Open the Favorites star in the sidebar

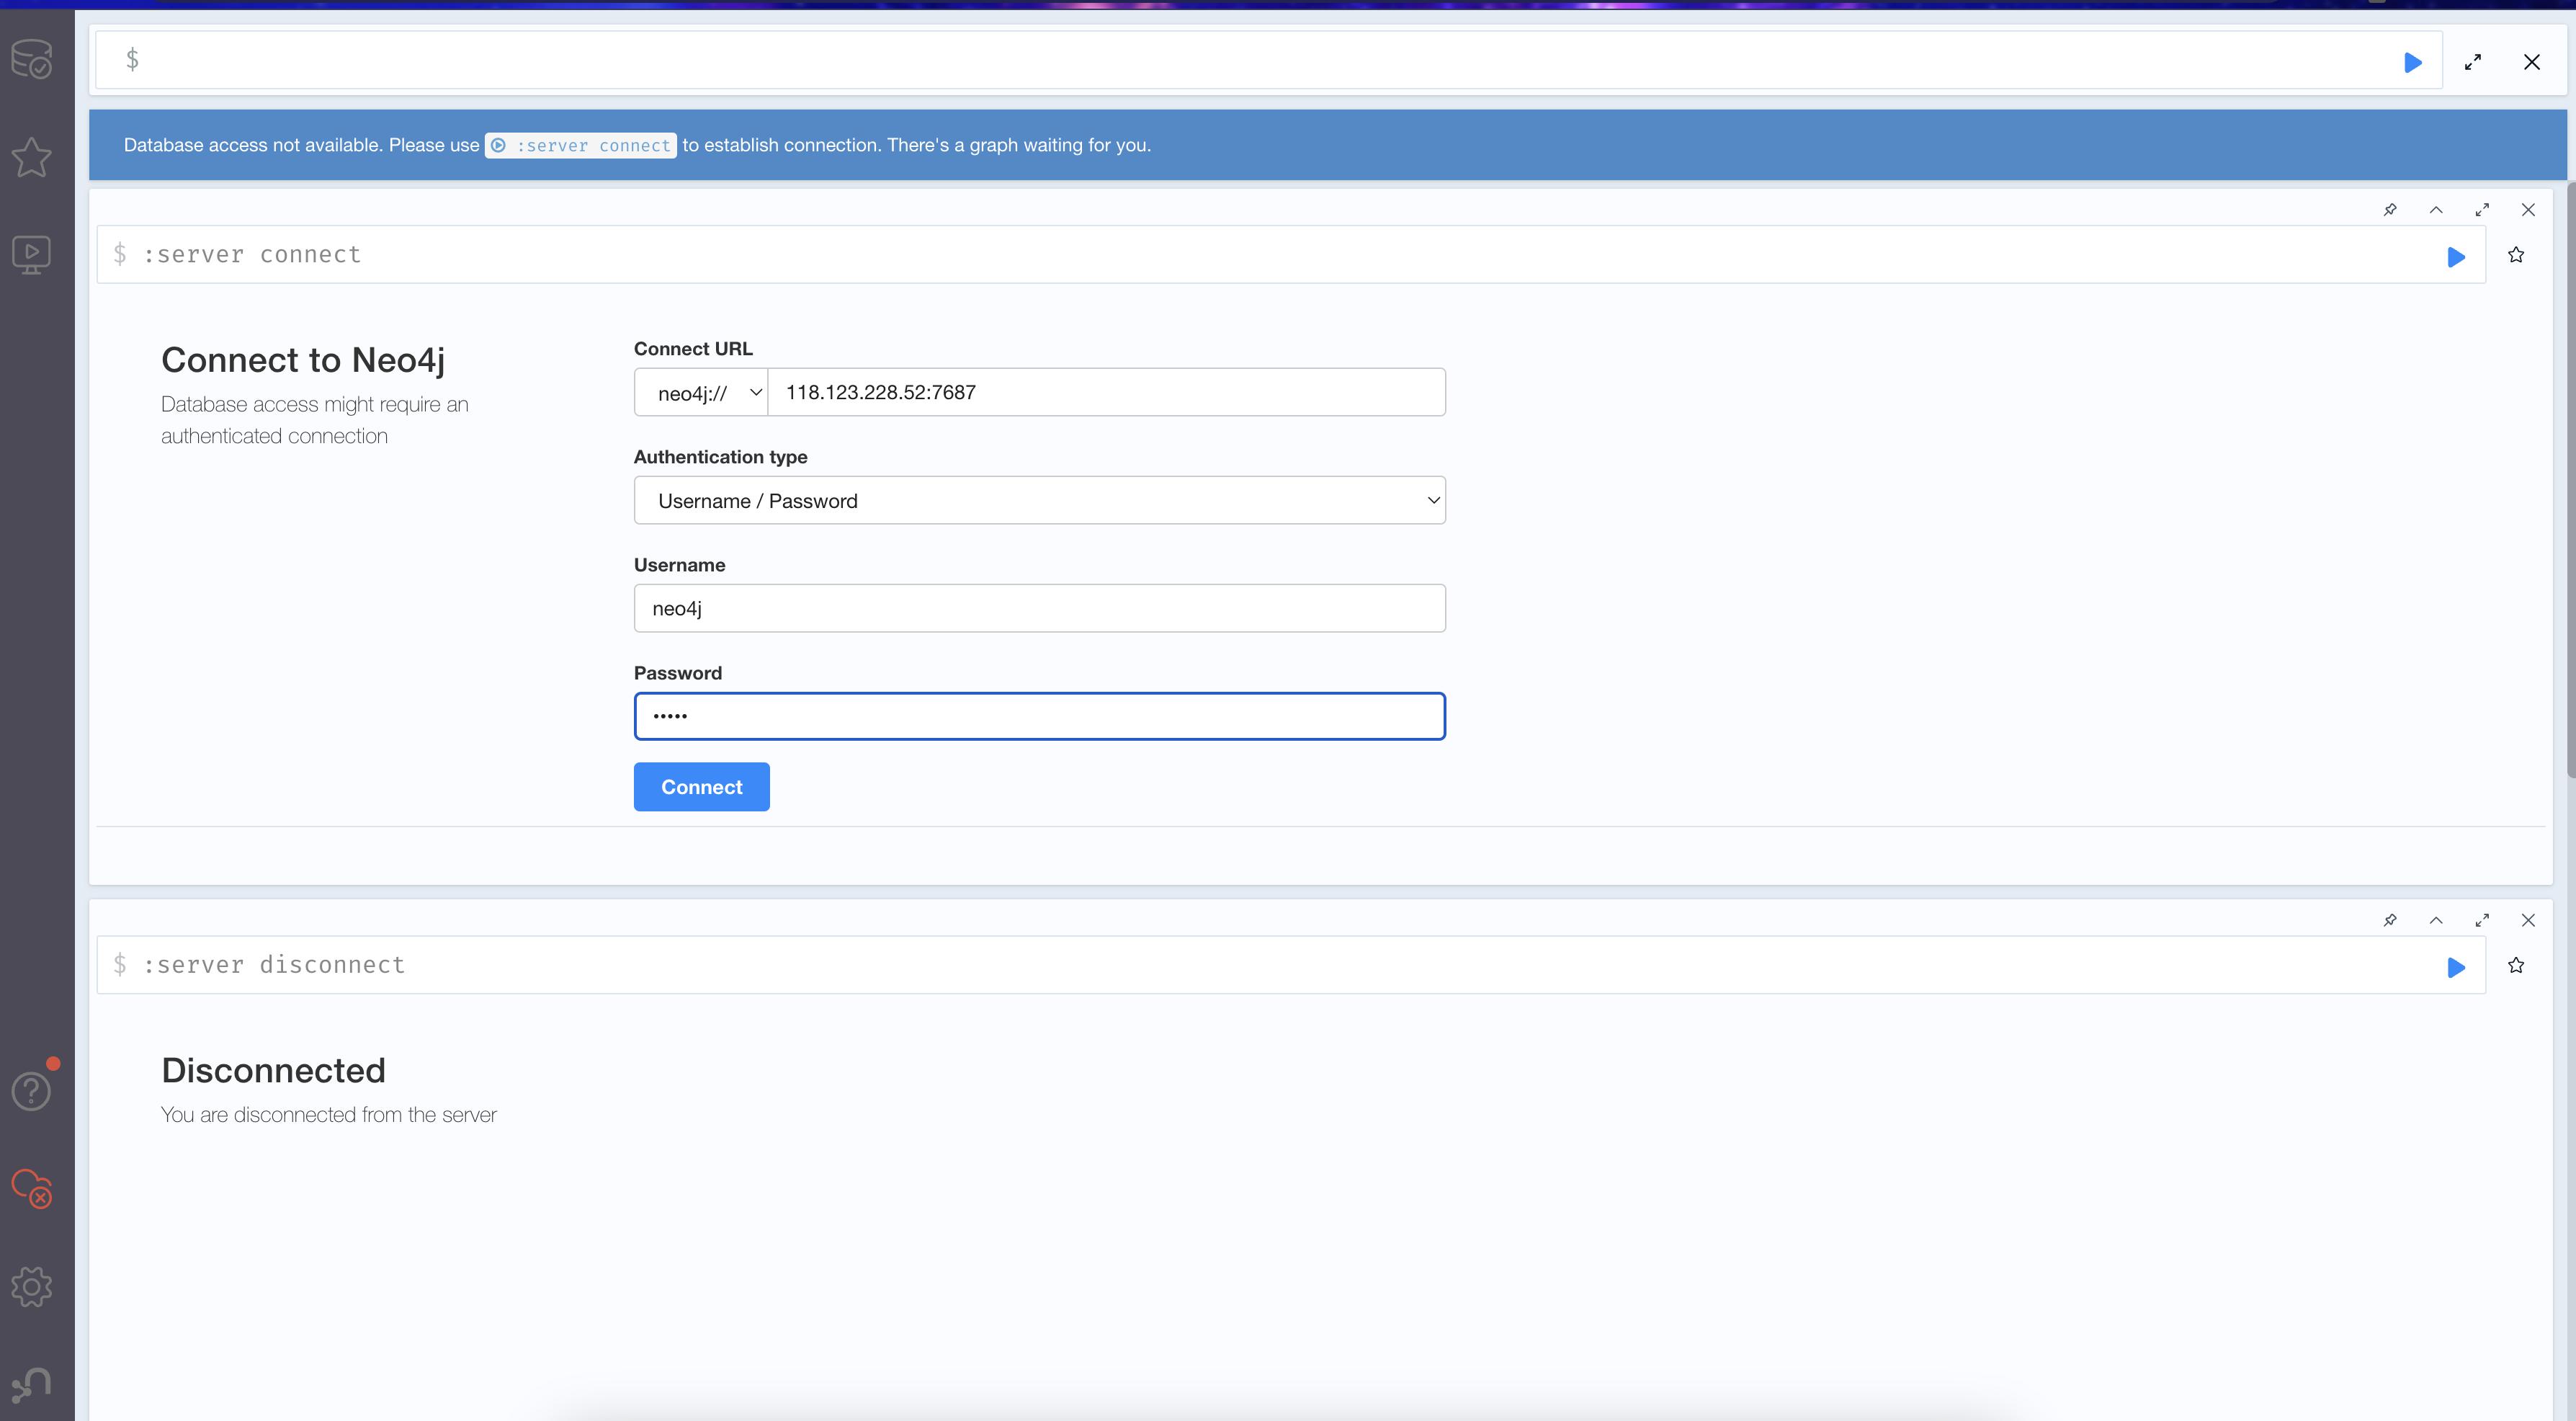(x=32, y=157)
